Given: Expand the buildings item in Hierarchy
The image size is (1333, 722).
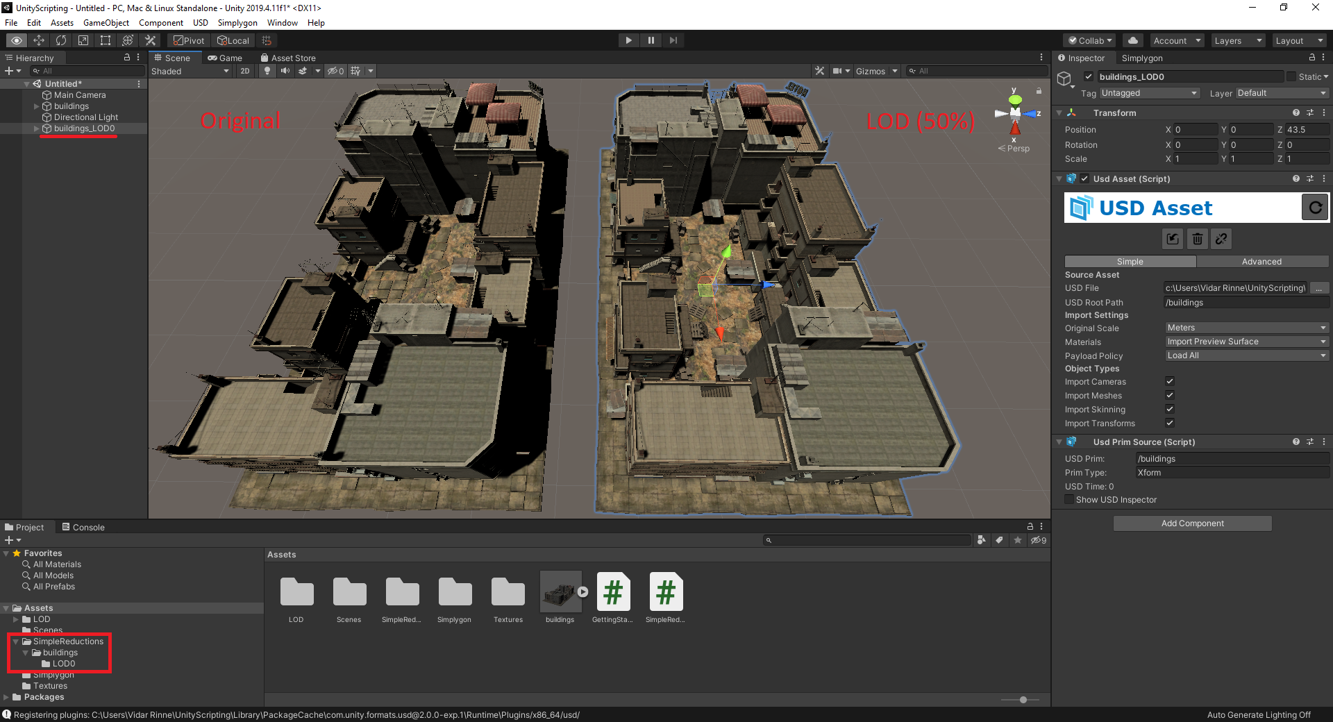Looking at the screenshot, I should (x=37, y=106).
